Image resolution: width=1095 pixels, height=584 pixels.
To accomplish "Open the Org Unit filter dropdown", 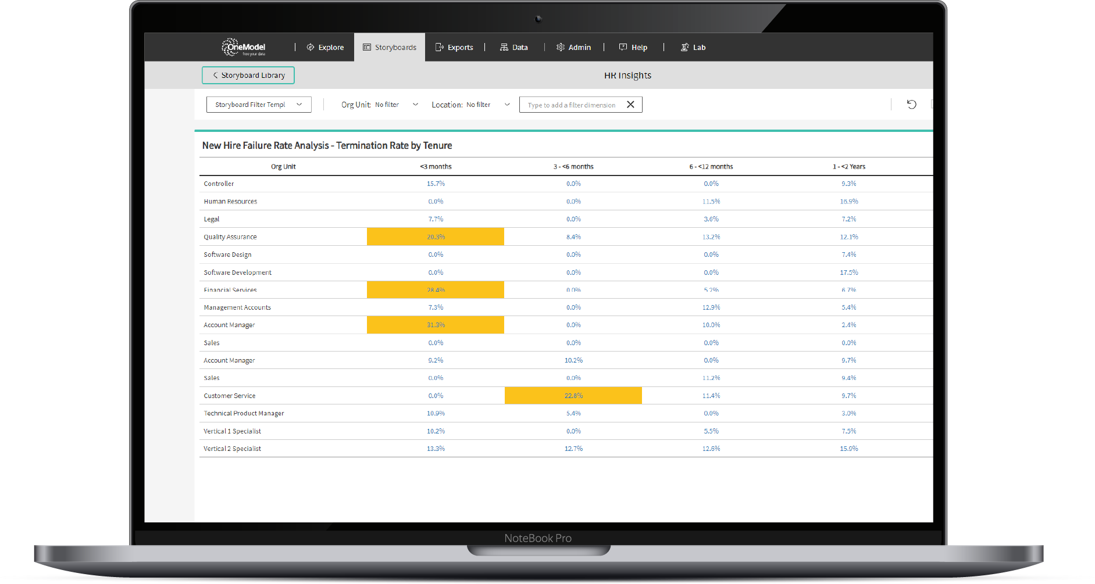I will [x=380, y=105].
